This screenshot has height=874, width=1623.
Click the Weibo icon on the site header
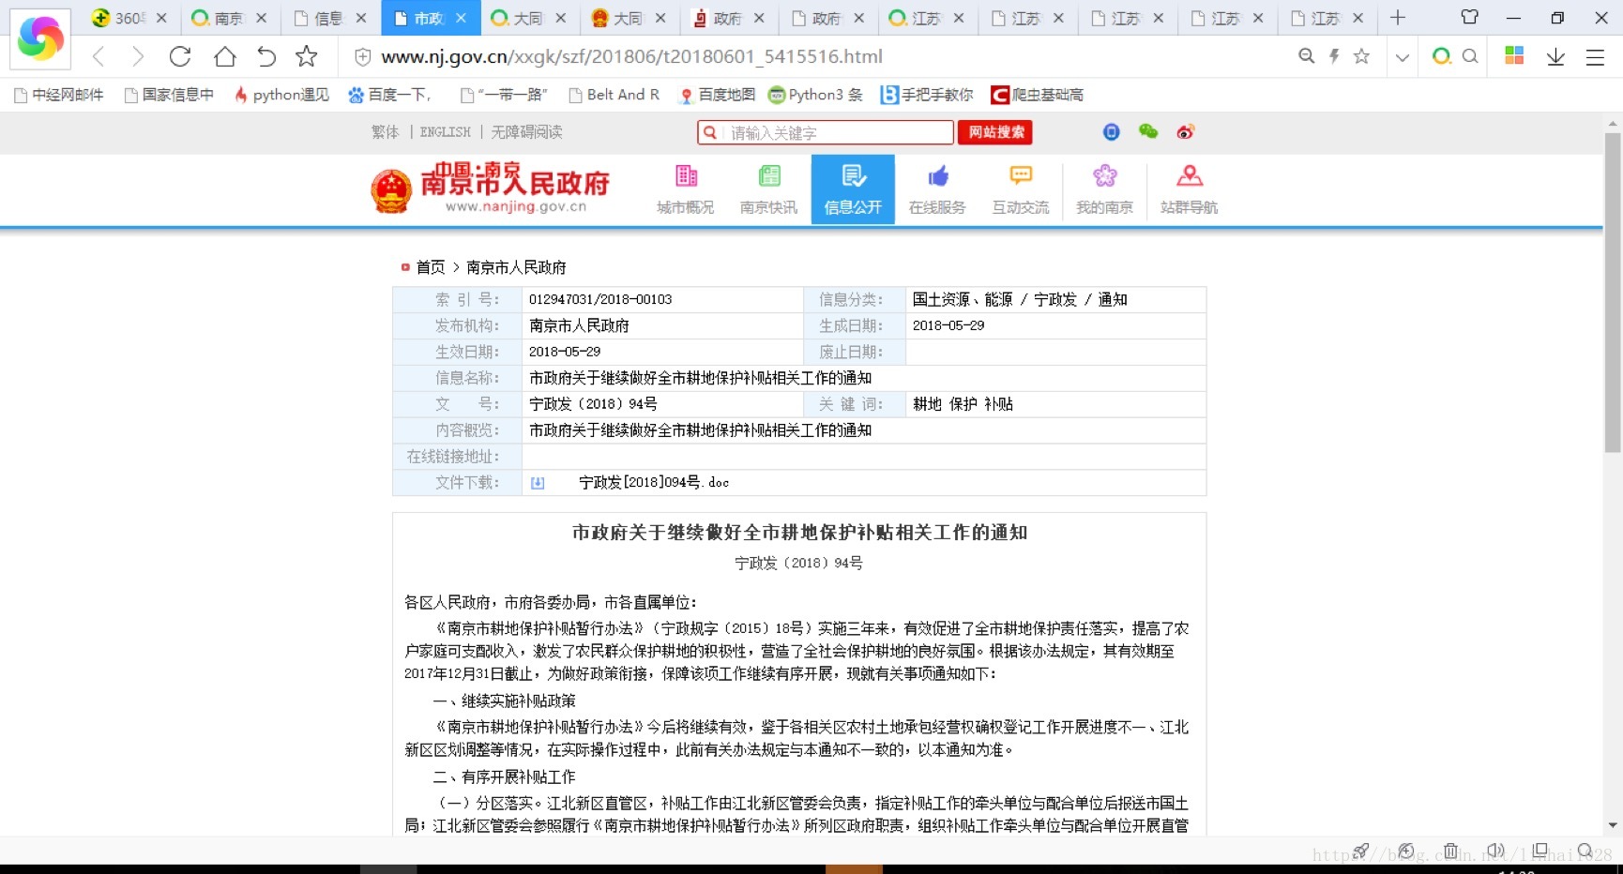(x=1186, y=132)
